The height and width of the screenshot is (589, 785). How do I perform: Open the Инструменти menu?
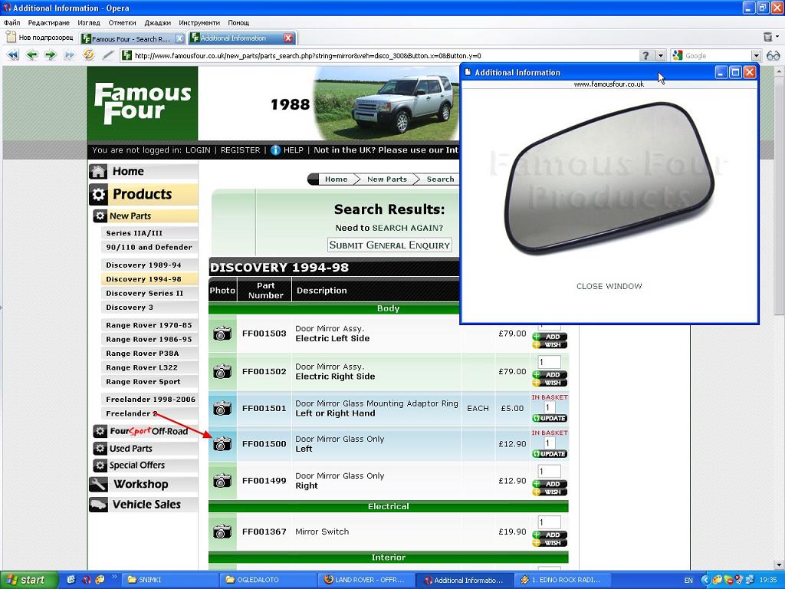coord(199,23)
